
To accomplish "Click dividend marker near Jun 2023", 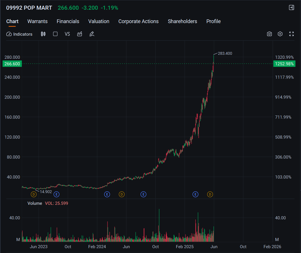I will 34,195.
